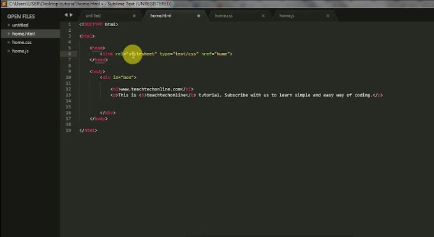Screen dimensions: 434x237
Task: Click the OPEN FILES header
Action: [21, 17]
